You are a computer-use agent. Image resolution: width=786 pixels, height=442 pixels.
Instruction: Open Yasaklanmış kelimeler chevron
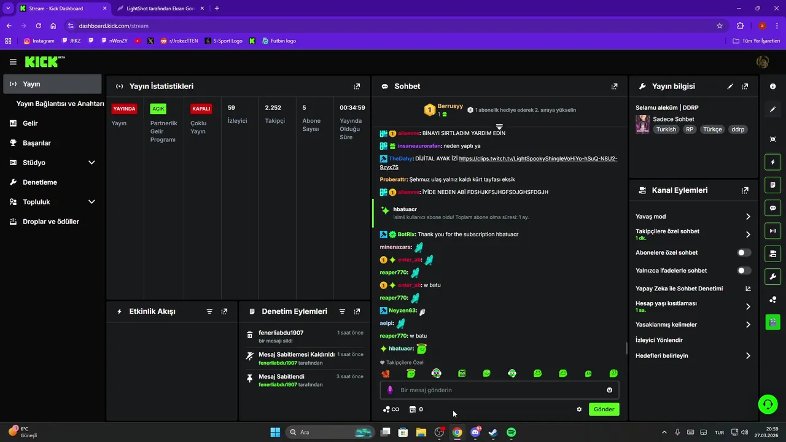click(748, 325)
